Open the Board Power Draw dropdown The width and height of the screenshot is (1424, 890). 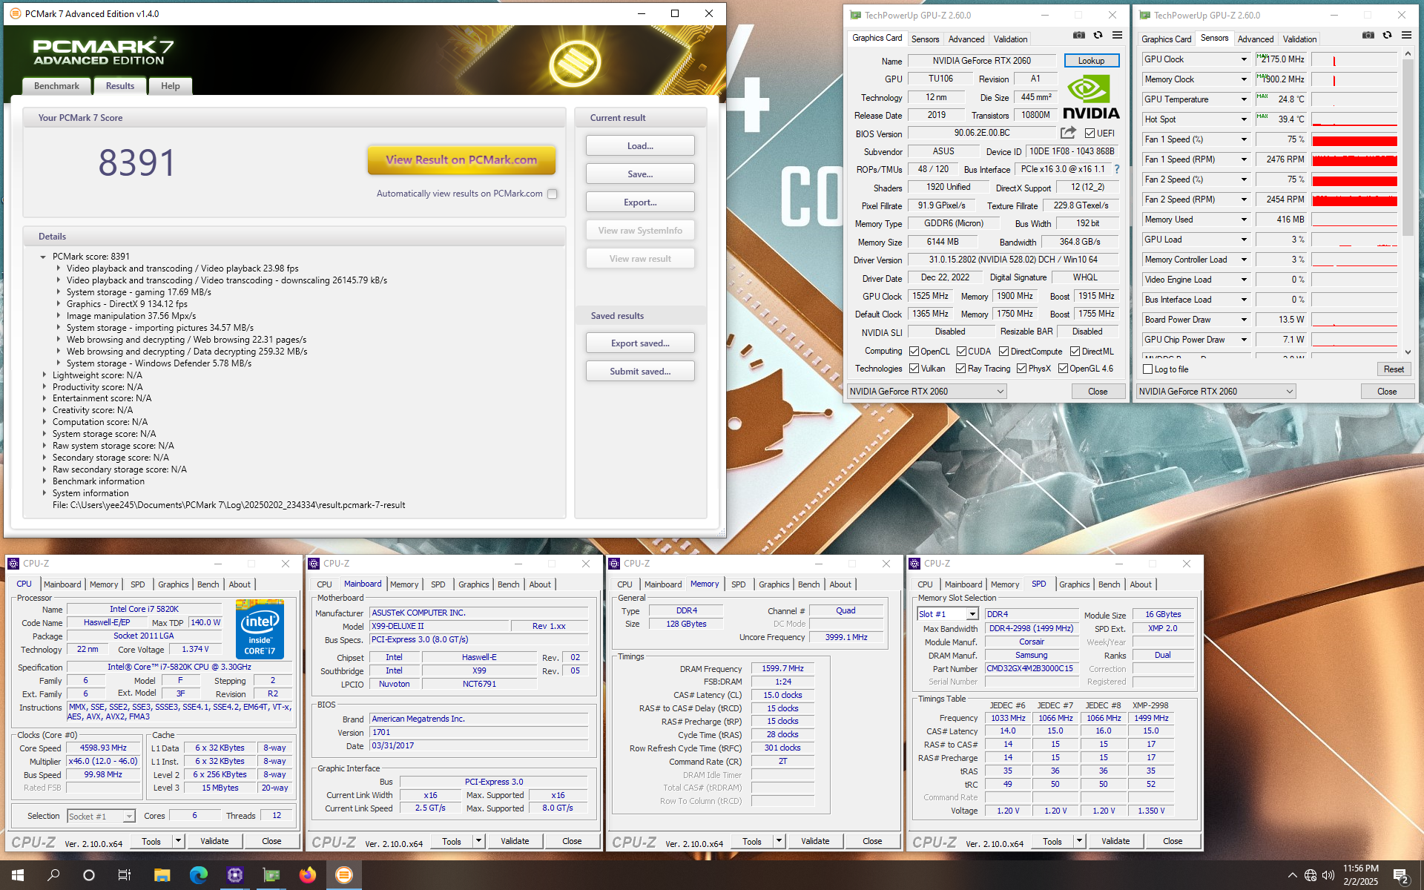tap(1244, 320)
